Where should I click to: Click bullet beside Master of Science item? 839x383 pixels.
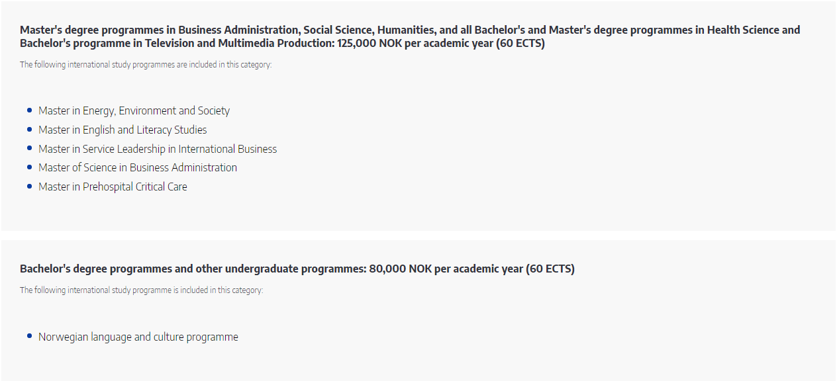pos(30,167)
